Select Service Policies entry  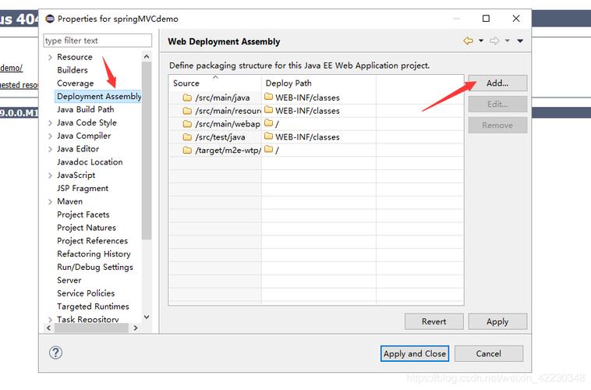[86, 293]
